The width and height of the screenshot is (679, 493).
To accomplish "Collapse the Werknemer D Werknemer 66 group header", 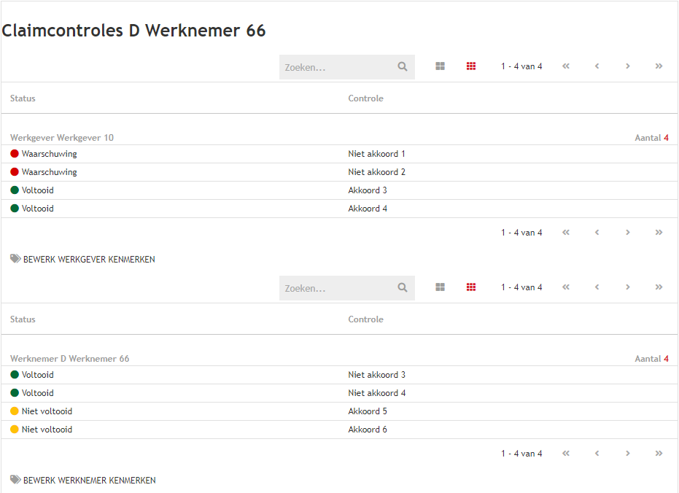I will click(70, 359).
